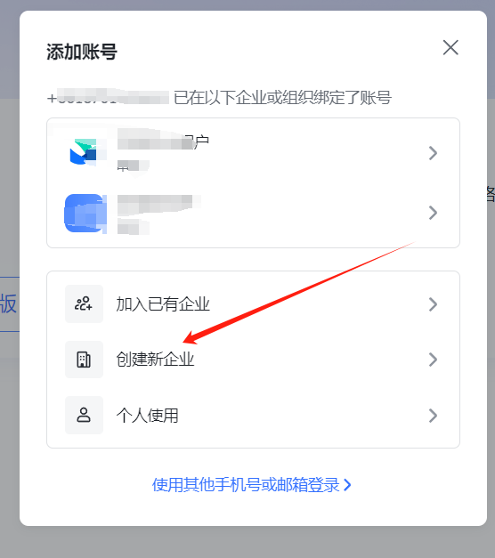
Task: Click the masked phone number text
Action: 108,97
